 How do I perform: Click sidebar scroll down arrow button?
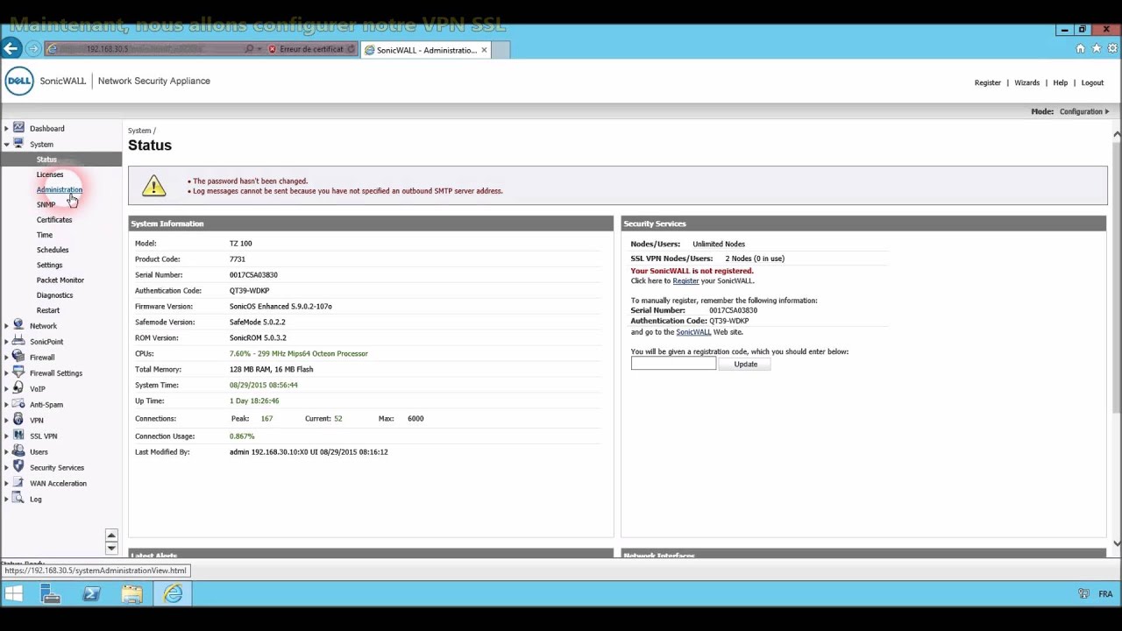coord(111,548)
